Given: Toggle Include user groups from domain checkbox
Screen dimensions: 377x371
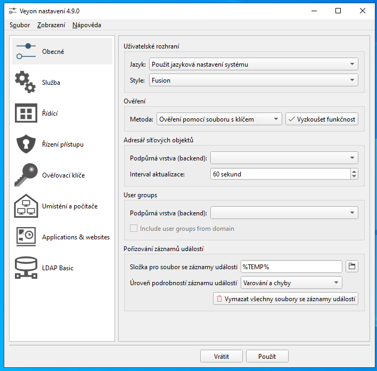Looking at the screenshot, I should 134,229.
